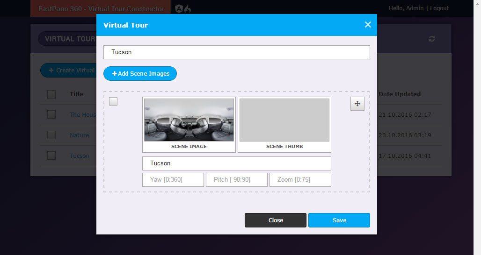Click the Logout link
Image resolution: width=481 pixels, height=255 pixels.
tap(439, 8)
